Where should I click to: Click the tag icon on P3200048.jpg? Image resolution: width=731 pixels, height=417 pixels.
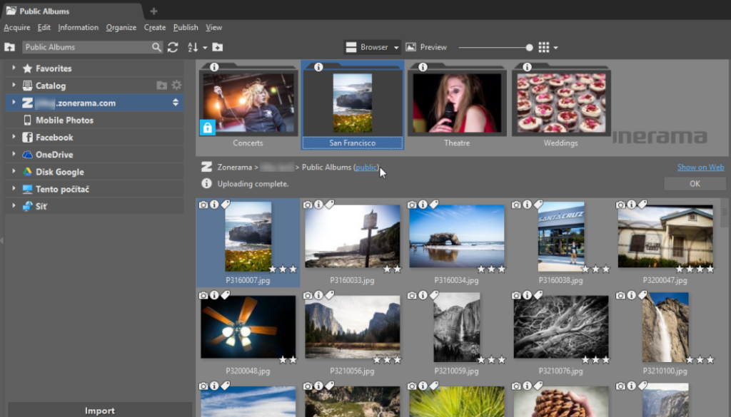point(225,295)
